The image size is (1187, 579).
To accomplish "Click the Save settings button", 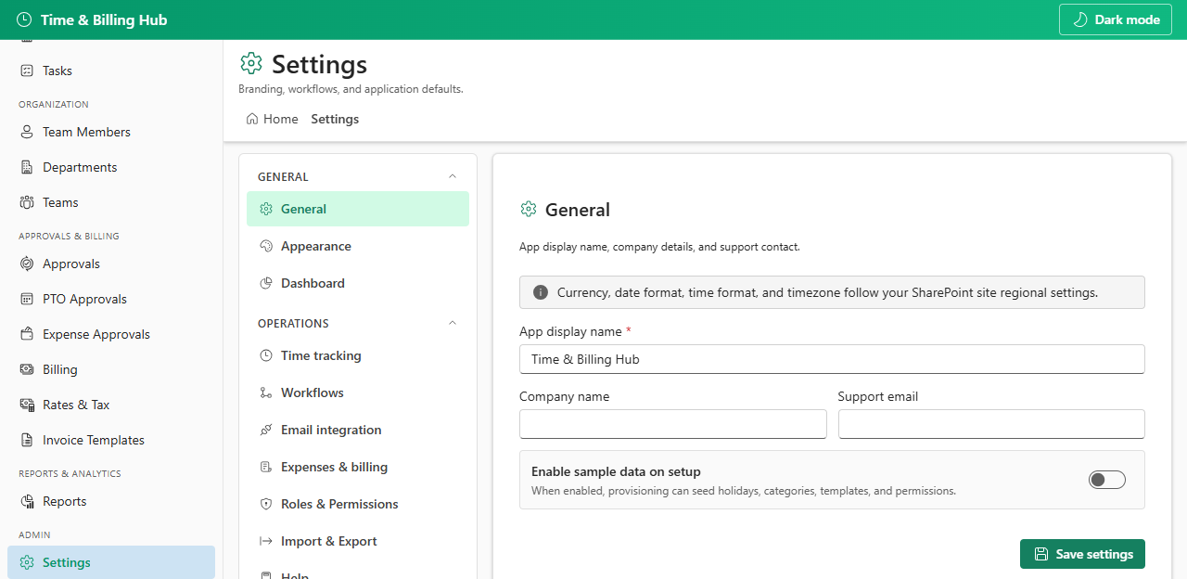I will coord(1082,554).
